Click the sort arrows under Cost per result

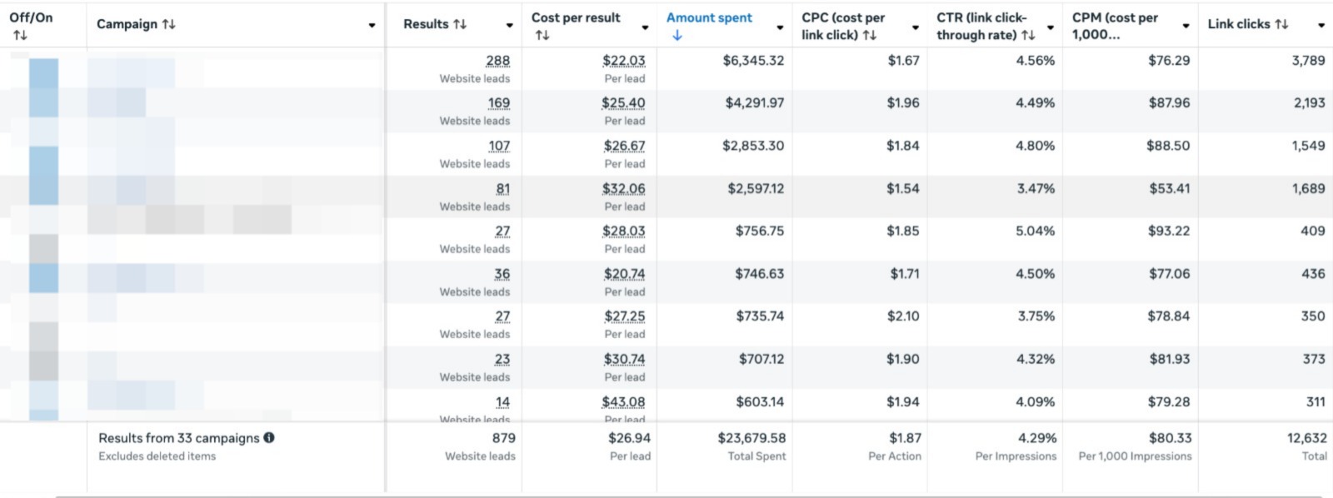tap(542, 35)
